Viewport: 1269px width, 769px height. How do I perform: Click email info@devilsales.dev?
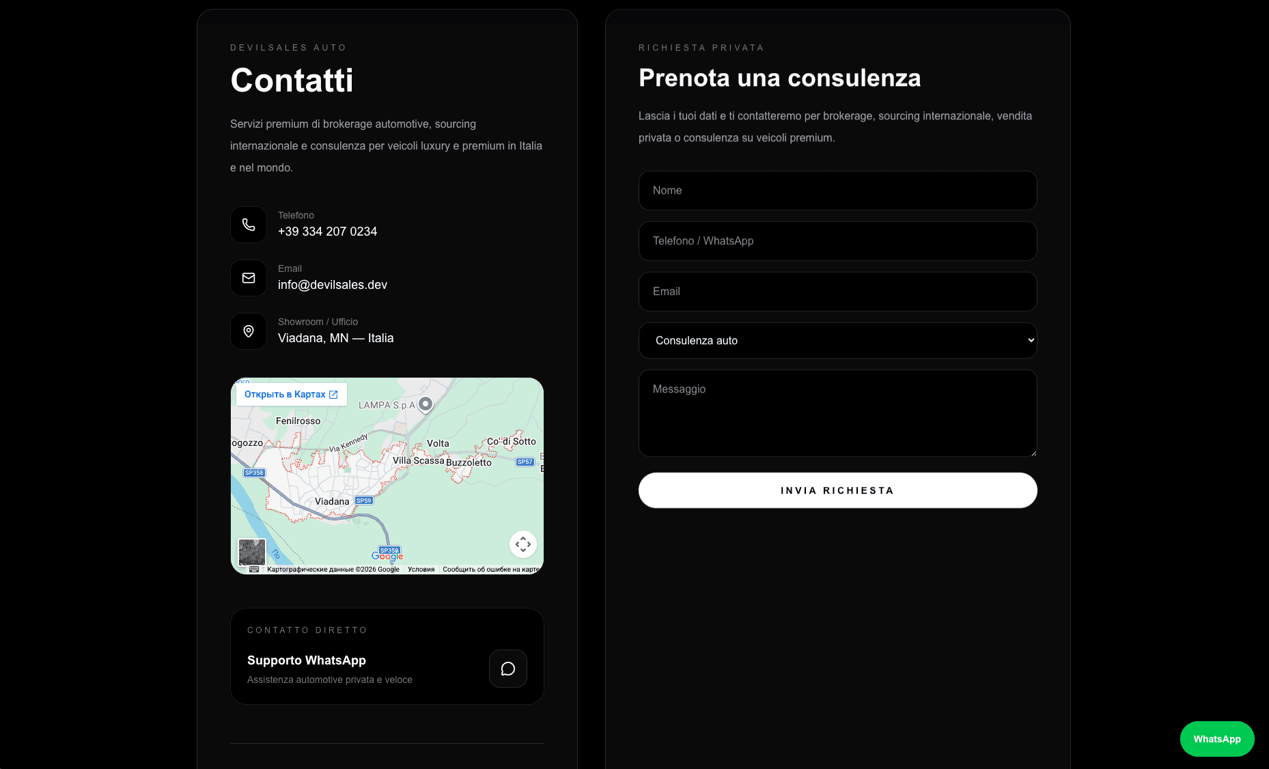333,285
